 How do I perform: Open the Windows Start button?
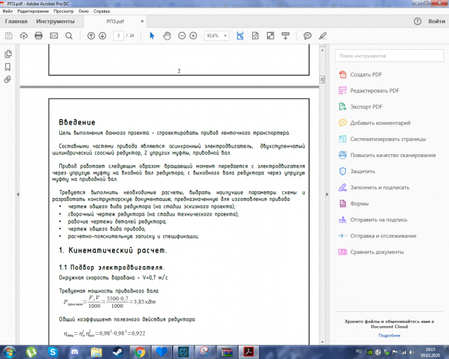click(9, 352)
